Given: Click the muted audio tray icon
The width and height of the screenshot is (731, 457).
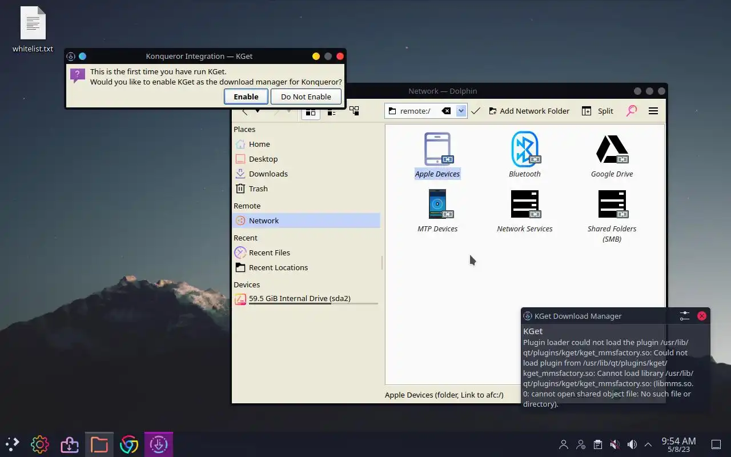Looking at the screenshot, I should click(614, 444).
